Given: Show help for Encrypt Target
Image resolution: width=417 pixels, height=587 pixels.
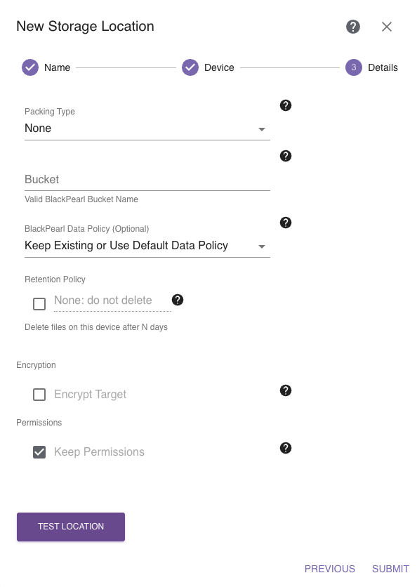Looking at the screenshot, I should [x=286, y=390].
